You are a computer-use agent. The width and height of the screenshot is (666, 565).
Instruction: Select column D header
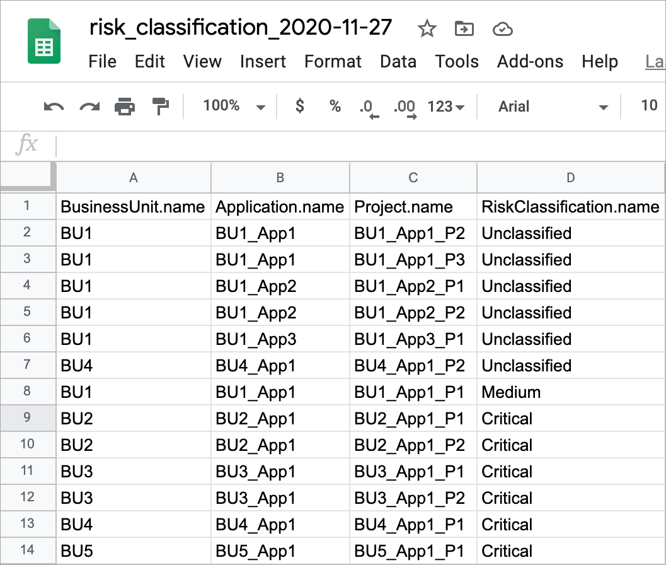[570, 178]
